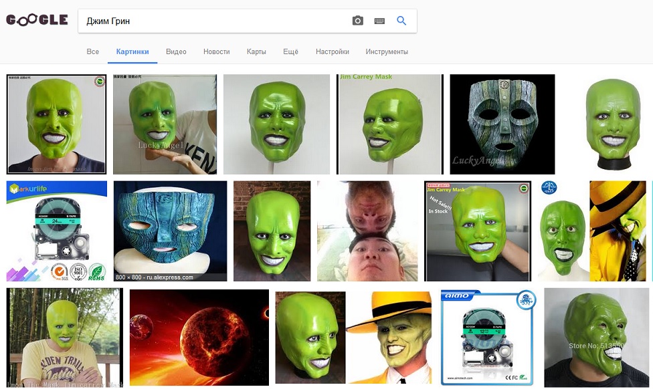Image resolution: width=653 pixels, height=389 pixels.
Task: Focus the search box with Джим Грин
Action: click(x=248, y=21)
